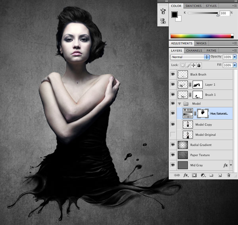Viewport: 238px width, 225px height.
Task: Create a new group folder icon
Action: coord(211,175)
